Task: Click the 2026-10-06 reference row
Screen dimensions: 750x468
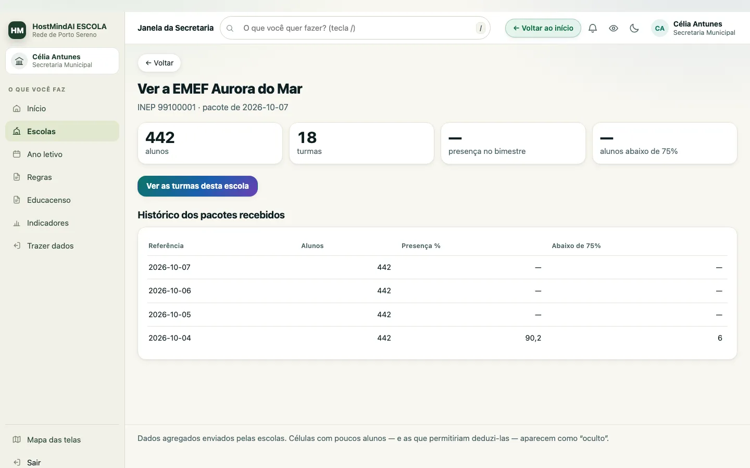Action: point(438,291)
